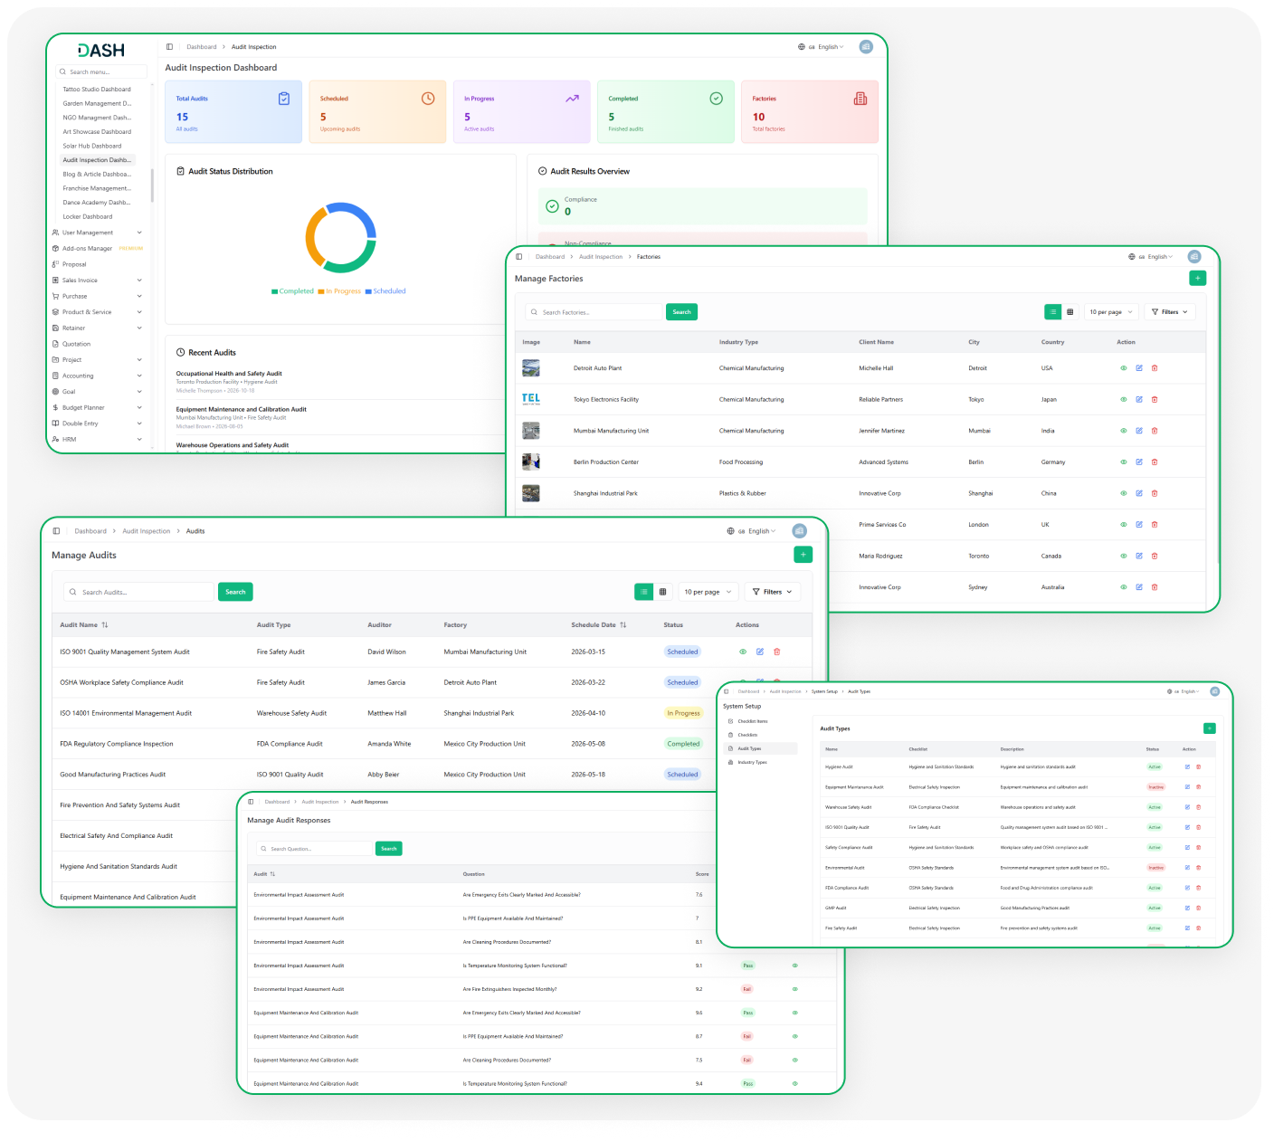Click Search button in Manage Audits

tap(235, 592)
